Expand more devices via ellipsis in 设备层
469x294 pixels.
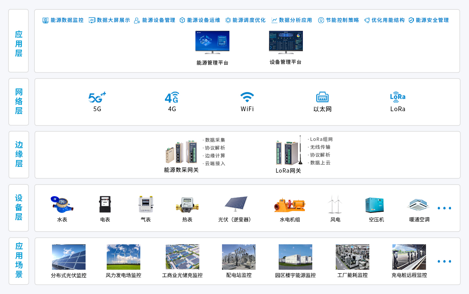(444, 208)
